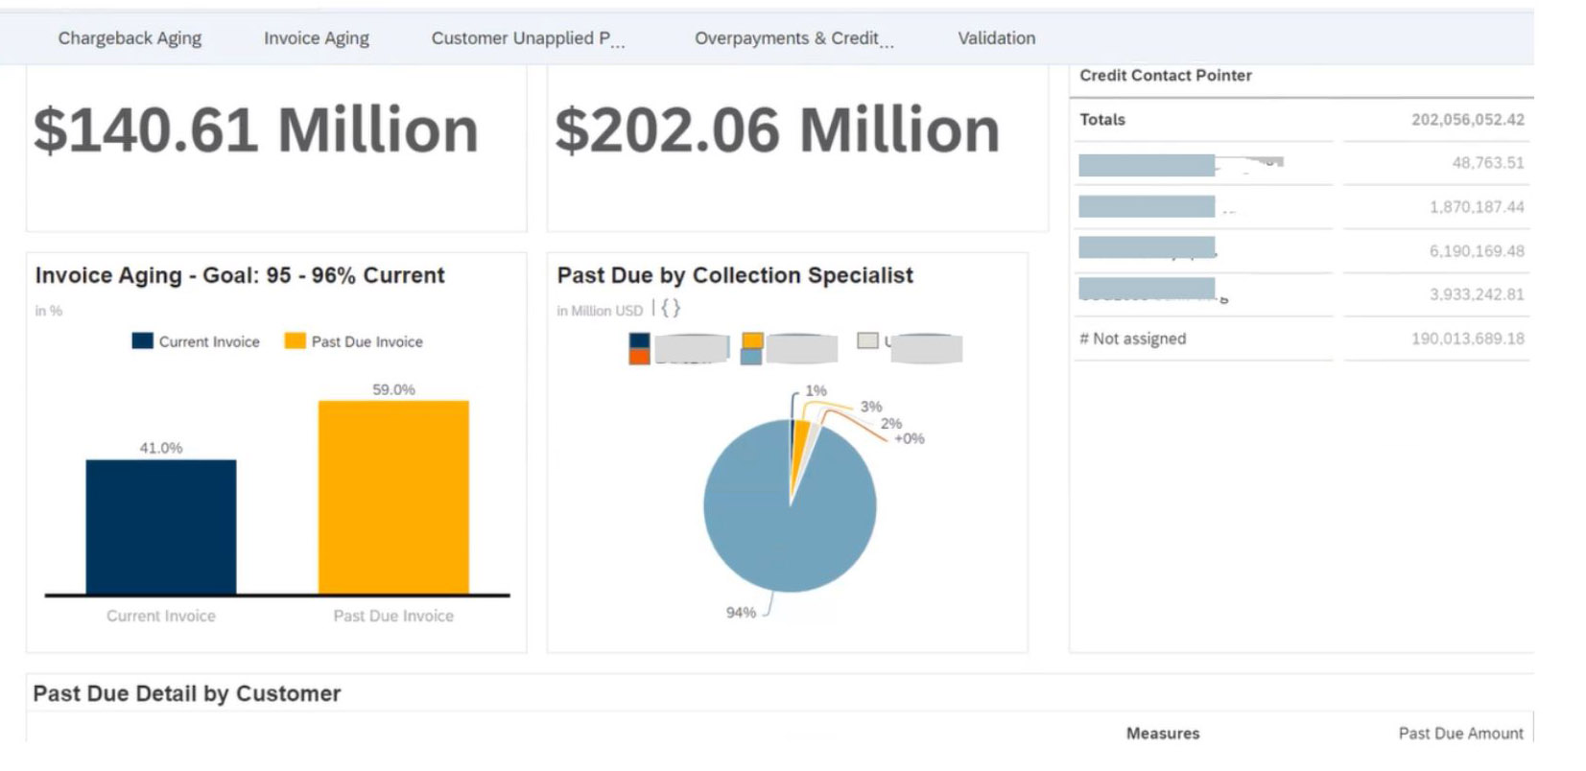Click the value 1,870,187.44
This screenshot has height=771, width=1586.
(x=1477, y=207)
